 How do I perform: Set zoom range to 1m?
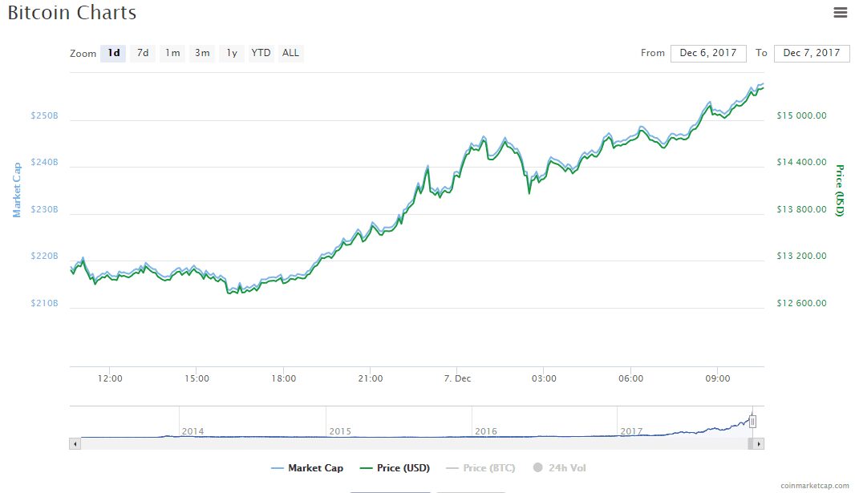click(172, 53)
